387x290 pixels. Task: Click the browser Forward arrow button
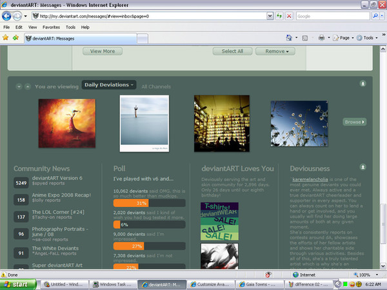17,16
